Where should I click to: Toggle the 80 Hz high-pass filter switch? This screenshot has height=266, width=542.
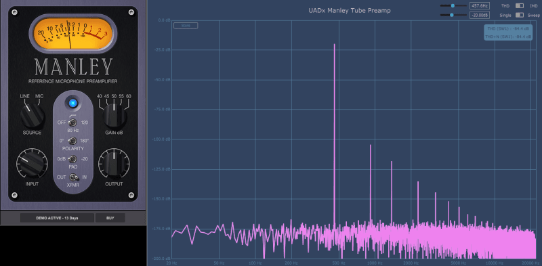pyautogui.click(x=72, y=123)
